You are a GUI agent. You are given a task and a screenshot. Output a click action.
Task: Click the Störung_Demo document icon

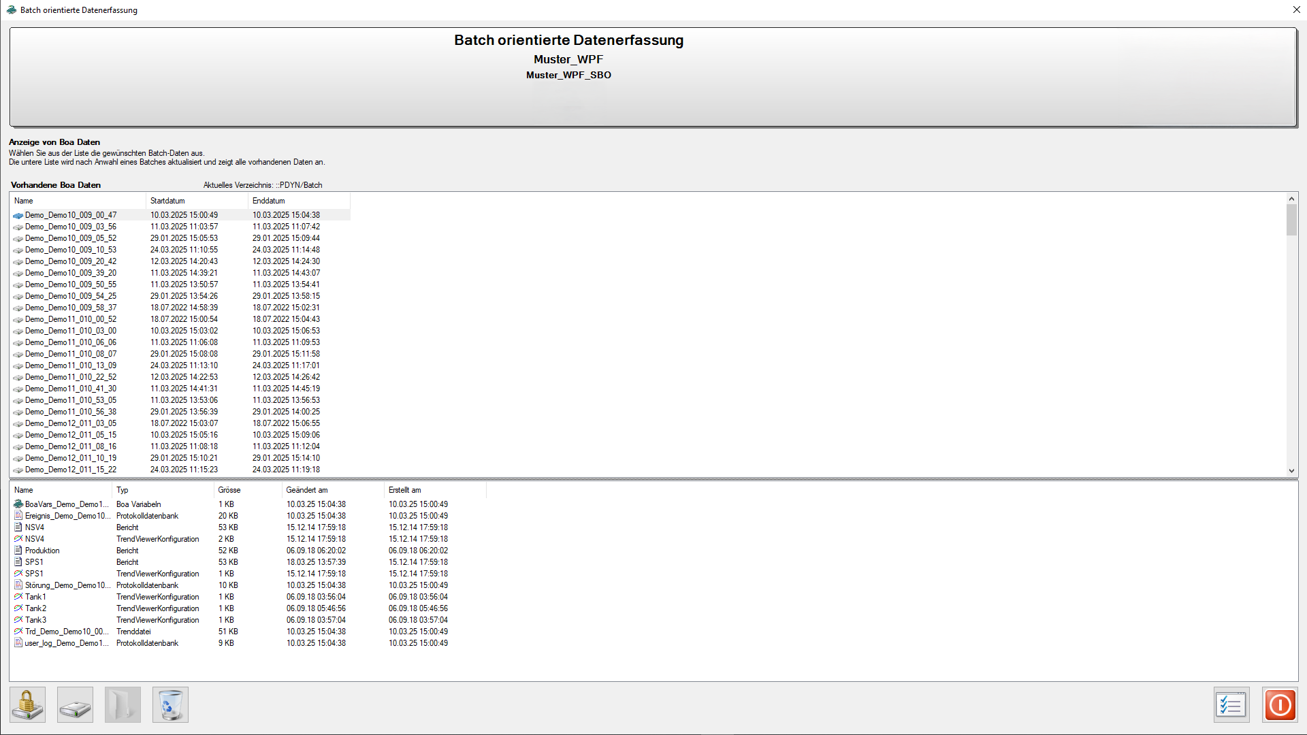(18, 585)
